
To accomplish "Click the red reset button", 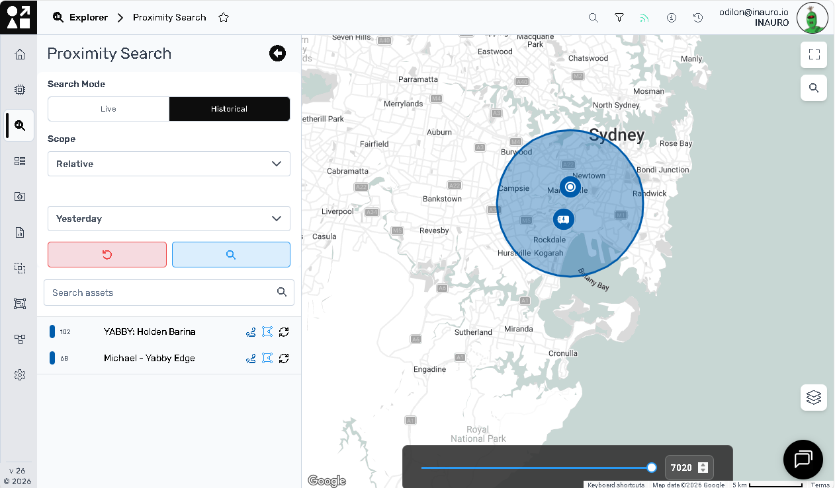I will [x=107, y=255].
